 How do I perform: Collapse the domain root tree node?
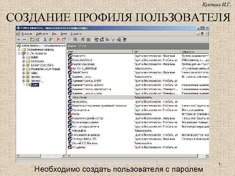click(19, 53)
